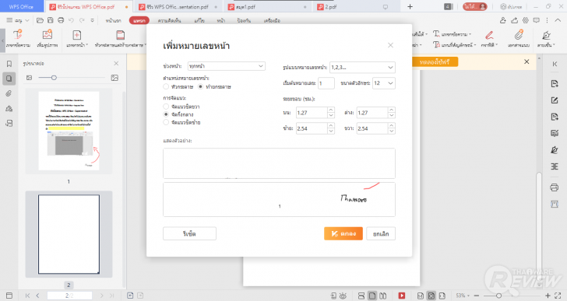The image size is (567, 301).
Task: Open attachments paperclip in left sidebar
Action: coord(9,93)
